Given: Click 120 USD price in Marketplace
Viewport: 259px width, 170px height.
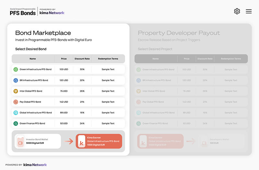Looking at the screenshot, I should click(x=64, y=80).
